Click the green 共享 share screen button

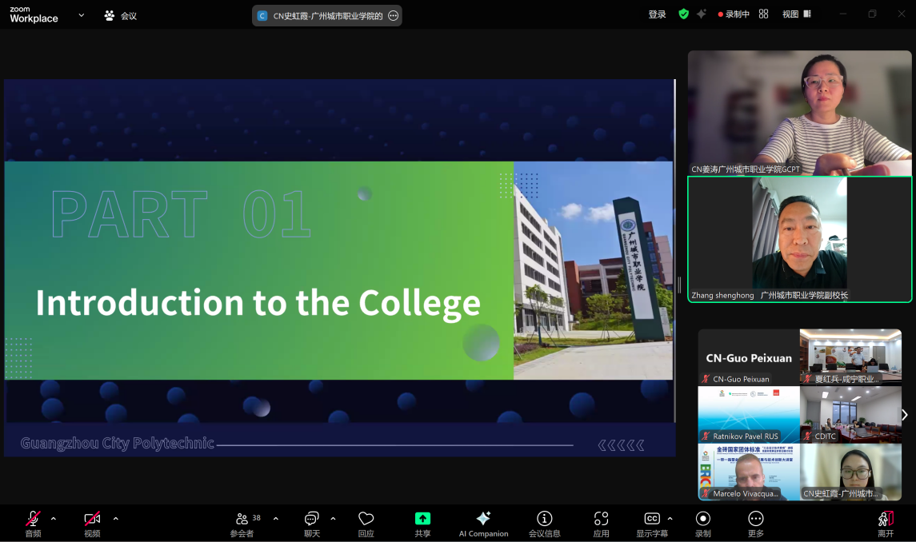coord(422,524)
